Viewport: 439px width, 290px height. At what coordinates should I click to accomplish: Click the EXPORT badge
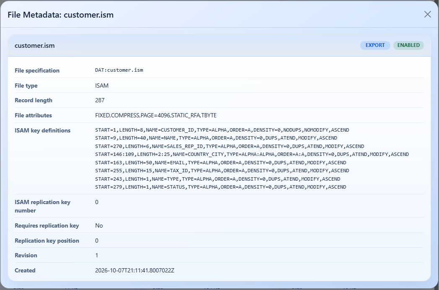(x=375, y=45)
